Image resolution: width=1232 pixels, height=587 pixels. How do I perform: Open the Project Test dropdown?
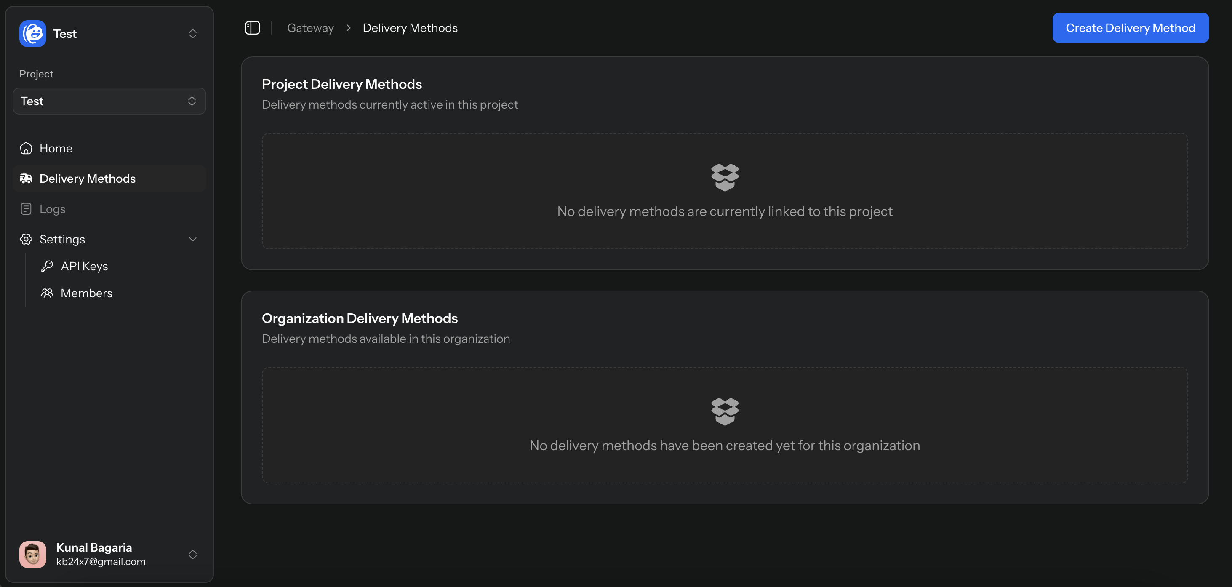click(x=109, y=101)
